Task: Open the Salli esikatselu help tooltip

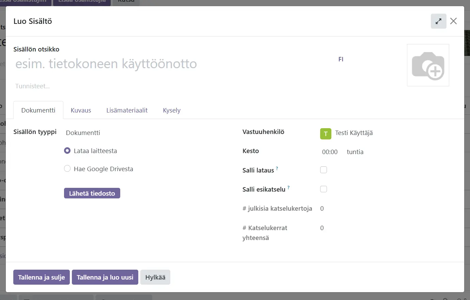Action: click(288, 187)
